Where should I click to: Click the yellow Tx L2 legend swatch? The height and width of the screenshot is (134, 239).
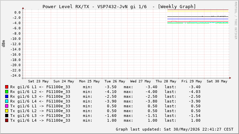7,111
